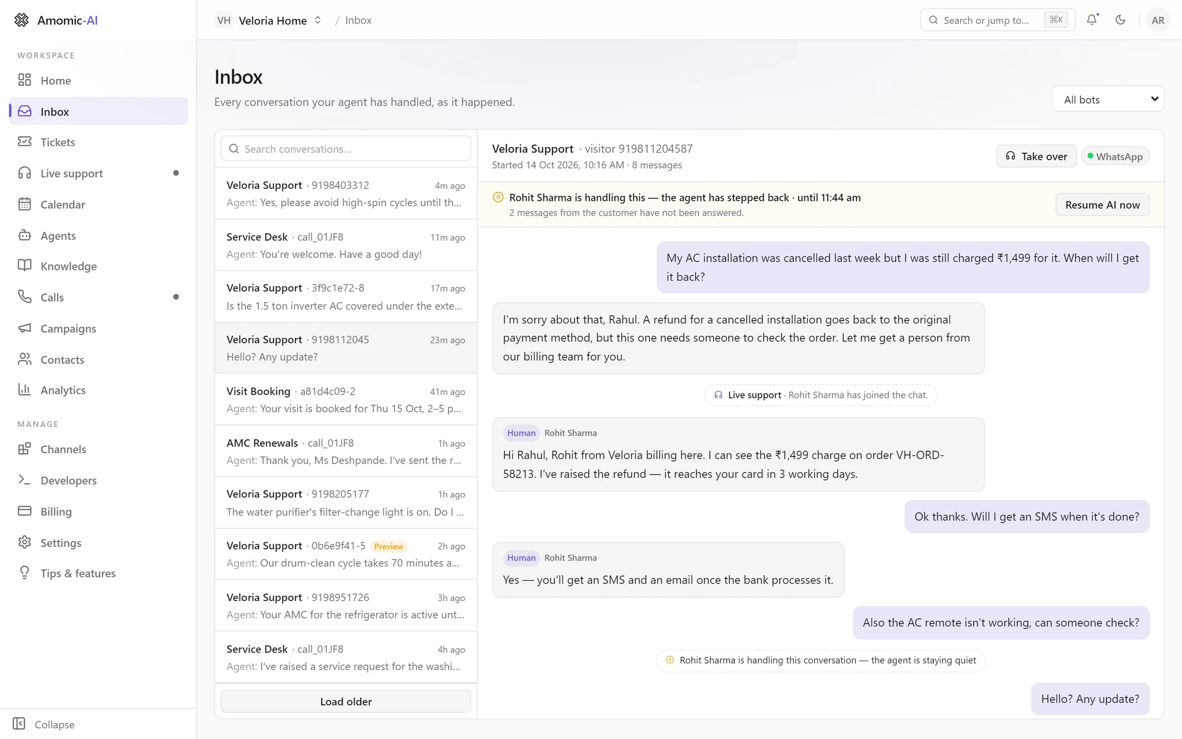1182x739 pixels.
Task: Click the Analytics bar chart icon
Action: click(25, 390)
